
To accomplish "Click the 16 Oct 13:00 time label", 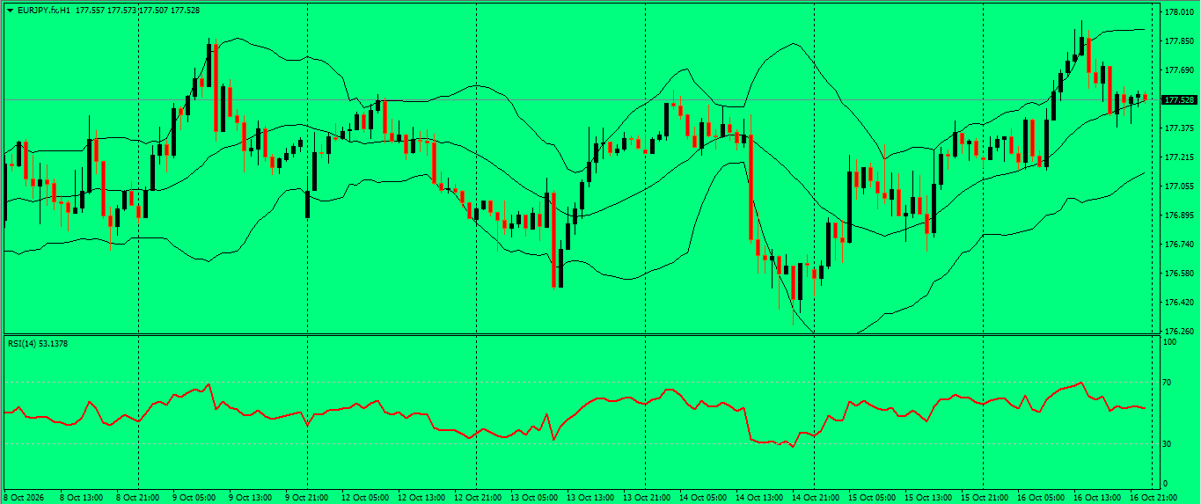I will (x=1095, y=498).
